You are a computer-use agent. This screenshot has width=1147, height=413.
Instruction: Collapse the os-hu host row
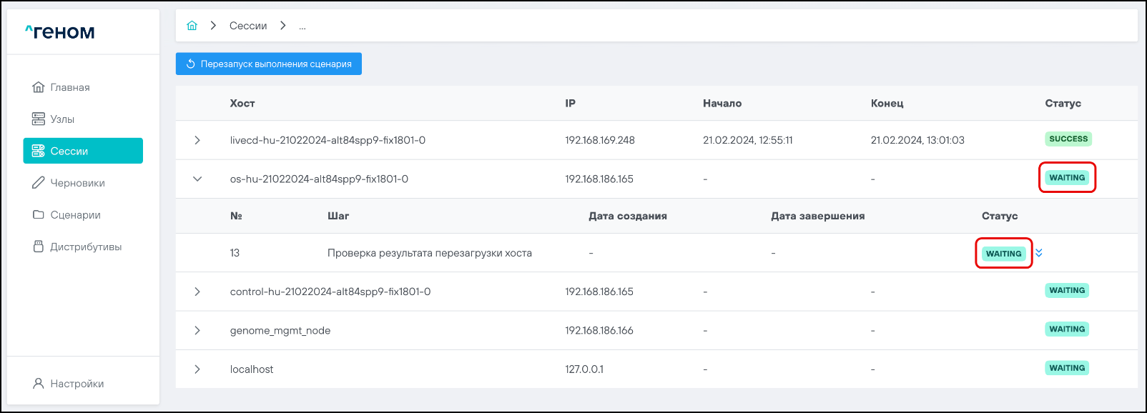(x=197, y=179)
